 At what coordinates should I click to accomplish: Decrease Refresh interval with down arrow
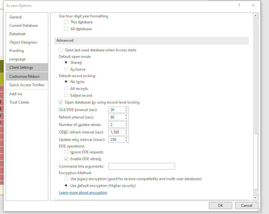pos(126,119)
